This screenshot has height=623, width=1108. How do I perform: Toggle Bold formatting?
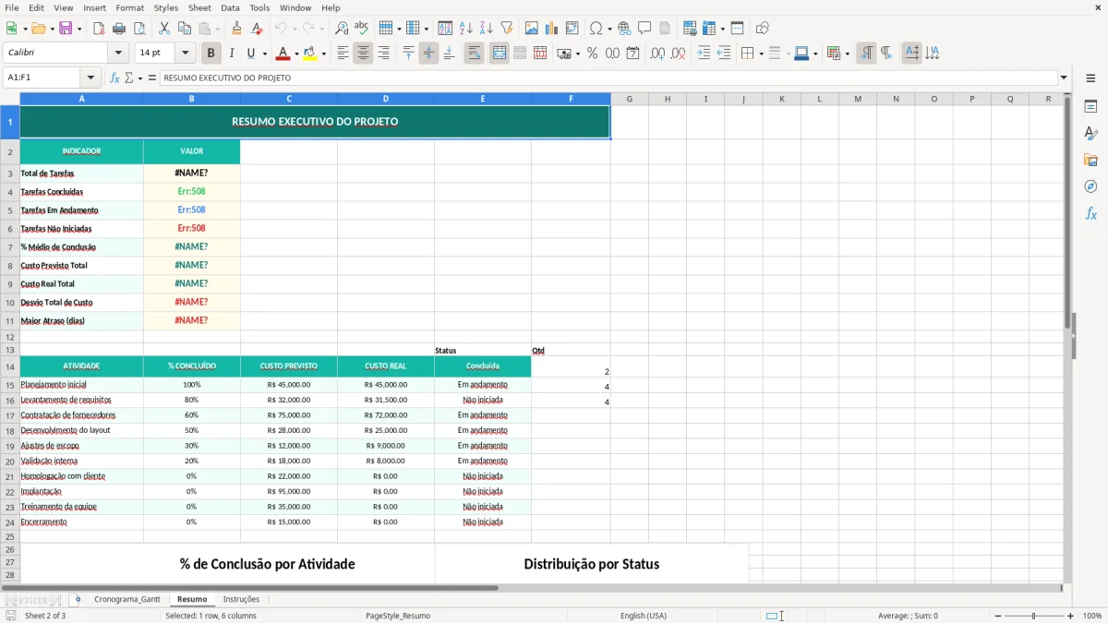211,54
